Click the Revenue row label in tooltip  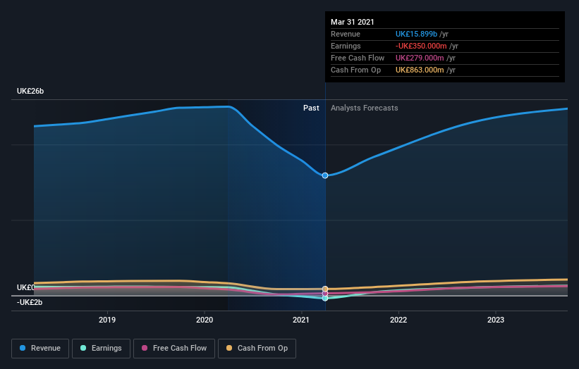(346, 34)
